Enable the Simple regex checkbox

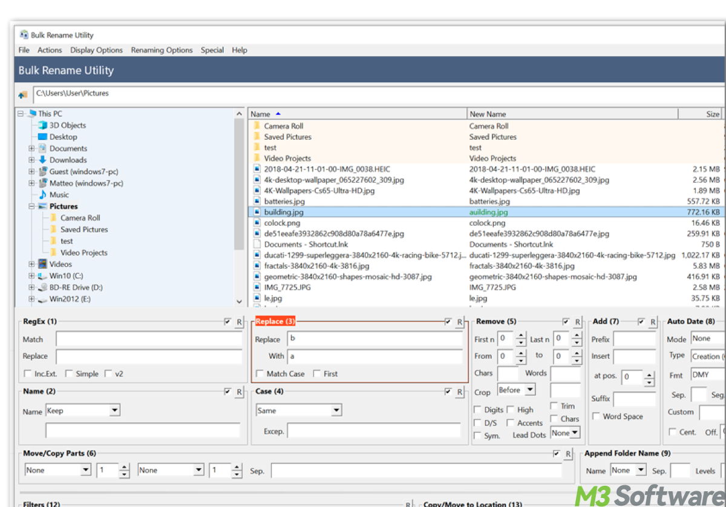tap(69, 373)
